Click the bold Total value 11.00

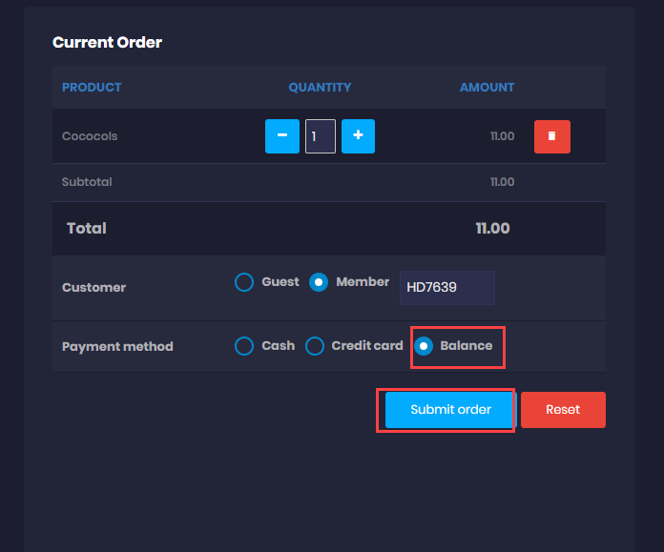point(493,229)
